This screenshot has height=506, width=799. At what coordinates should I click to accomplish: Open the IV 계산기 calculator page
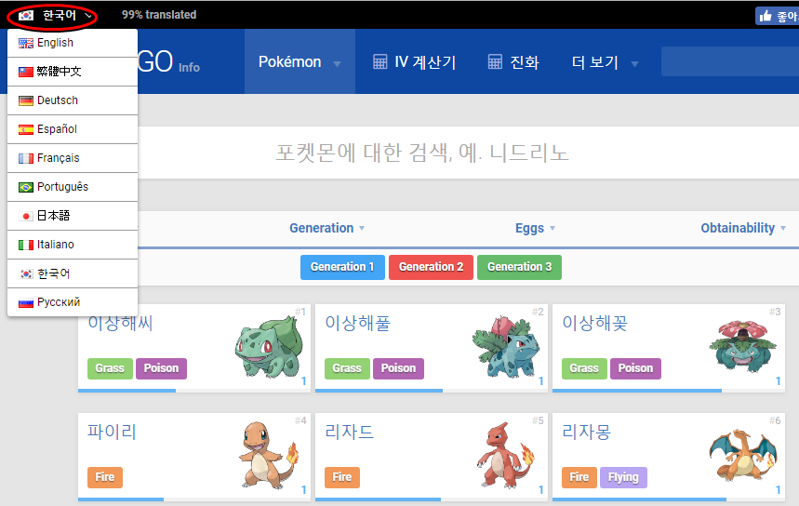pyautogui.click(x=414, y=62)
